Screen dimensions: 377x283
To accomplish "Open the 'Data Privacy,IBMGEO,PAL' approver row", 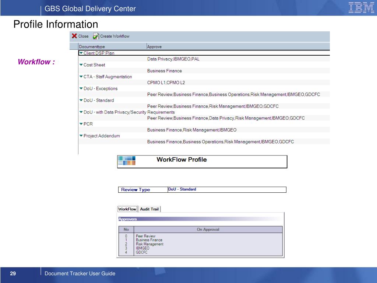I will (173, 59).
